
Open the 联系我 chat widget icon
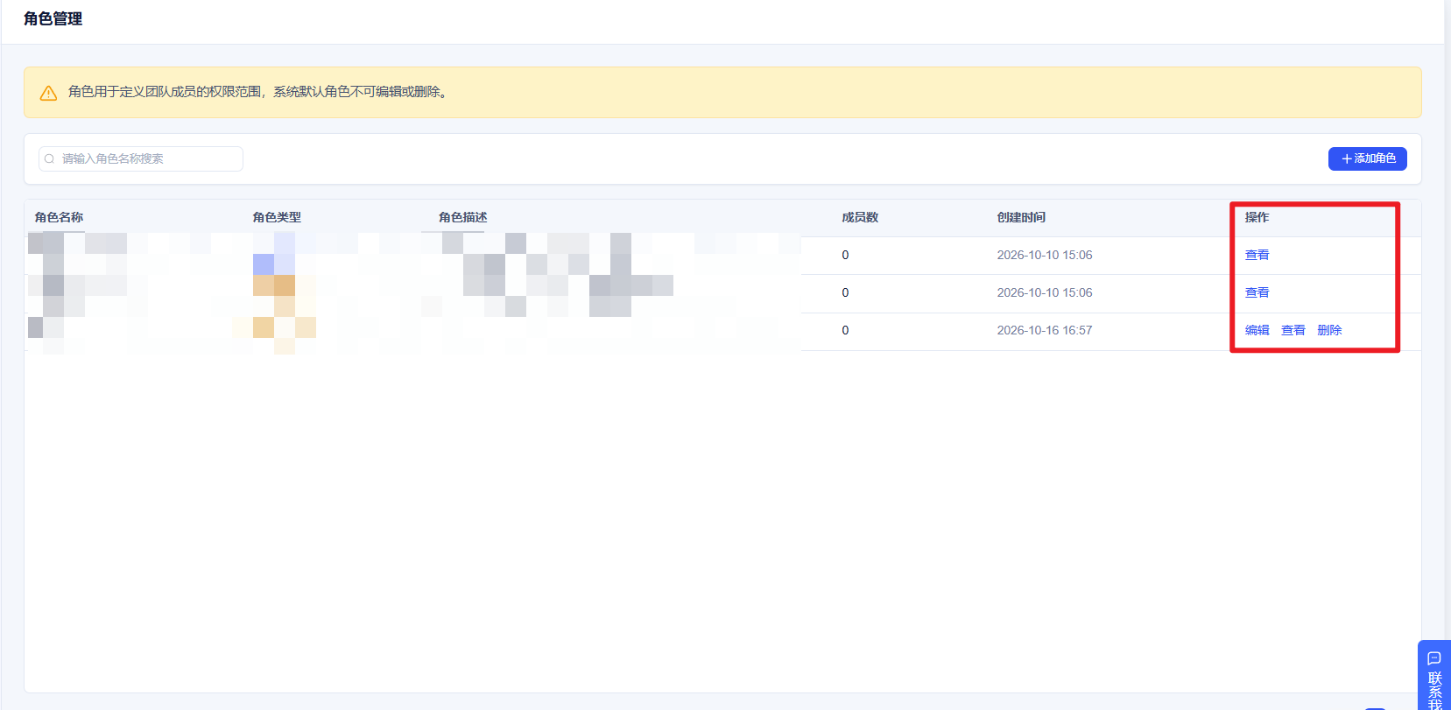(x=1434, y=658)
